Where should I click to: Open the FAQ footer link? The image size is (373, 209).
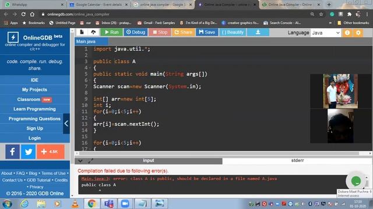(20, 173)
